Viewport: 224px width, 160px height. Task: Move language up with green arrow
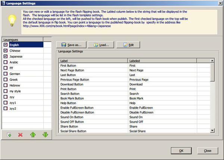point(33,135)
